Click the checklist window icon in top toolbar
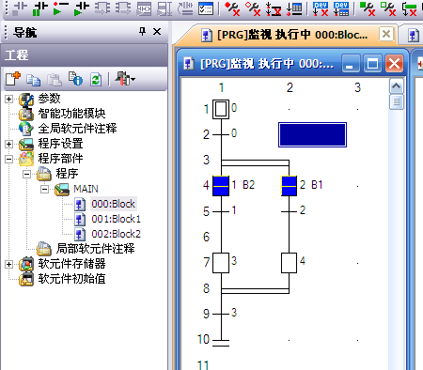This screenshot has width=423, height=370. coord(206,8)
